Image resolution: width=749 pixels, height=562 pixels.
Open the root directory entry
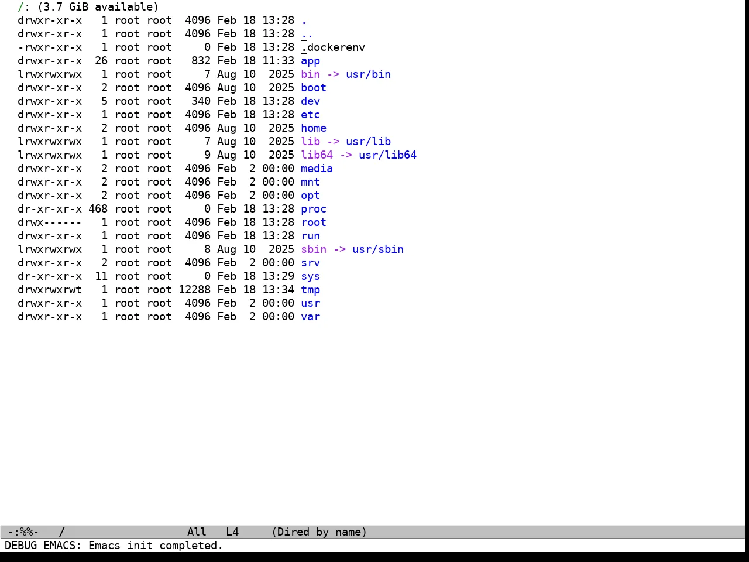tap(314, 222)
